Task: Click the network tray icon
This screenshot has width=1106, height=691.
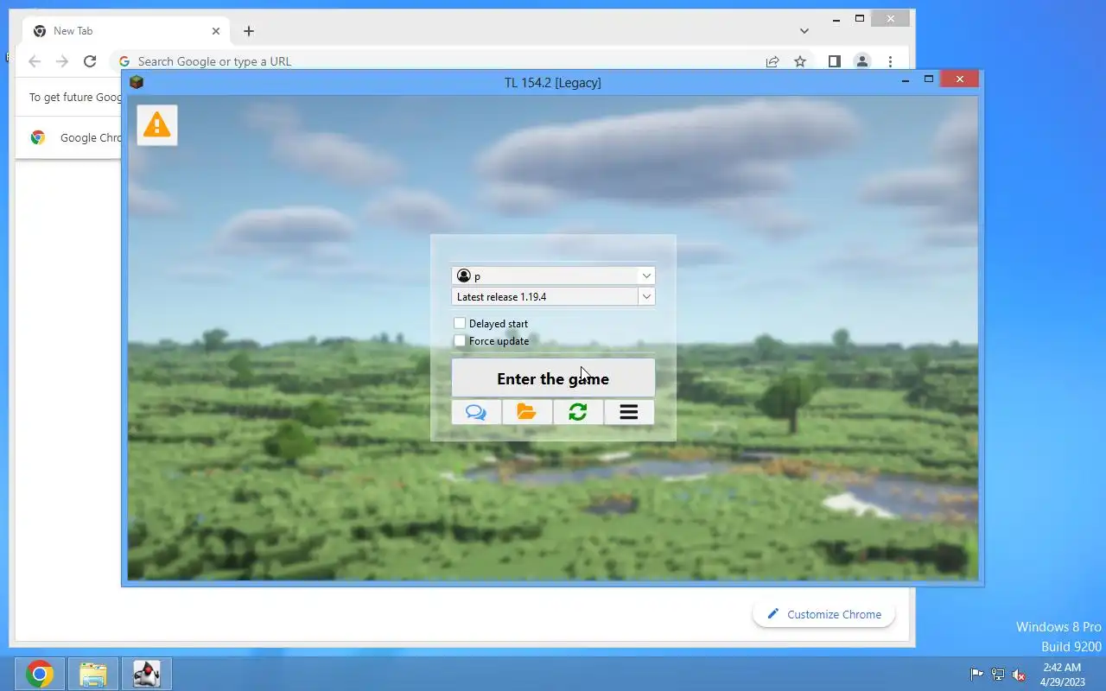Action: 998,675
